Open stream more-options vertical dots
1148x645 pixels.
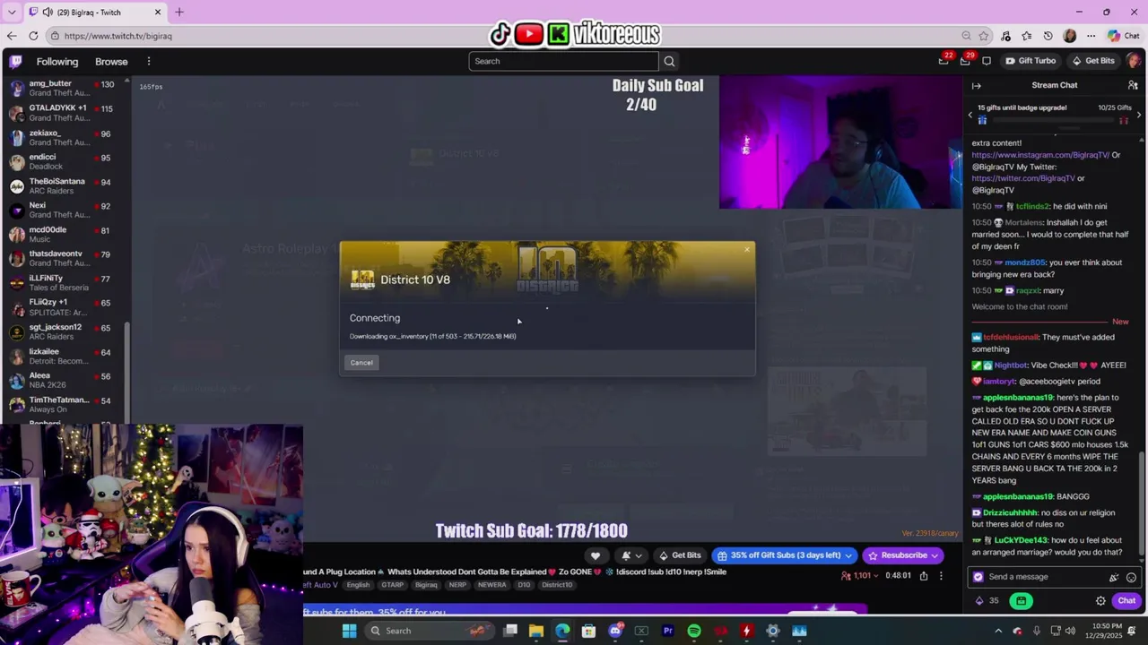pyautogui.click(x=941, y=576)
